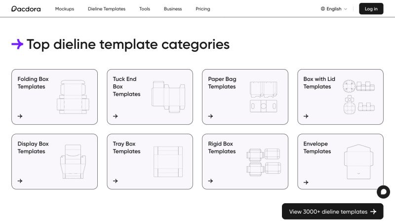Click the Pacdora logo

pos(26,9)
